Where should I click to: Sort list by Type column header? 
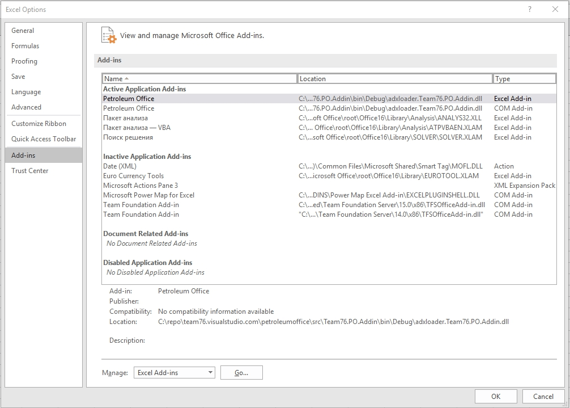pos(524,79)
